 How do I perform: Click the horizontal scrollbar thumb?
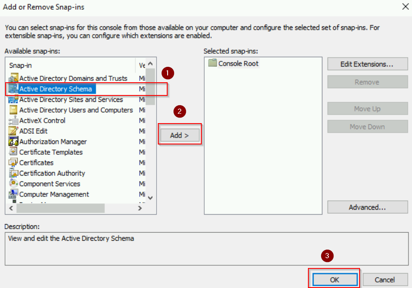tap(61, 208)
